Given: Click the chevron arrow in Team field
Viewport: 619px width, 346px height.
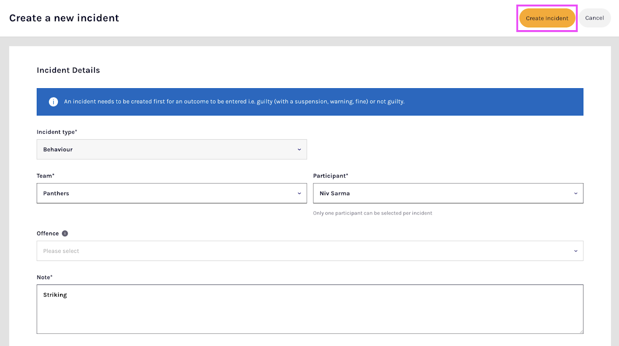Looking at the screenshot, I should (x=299, y=193).
